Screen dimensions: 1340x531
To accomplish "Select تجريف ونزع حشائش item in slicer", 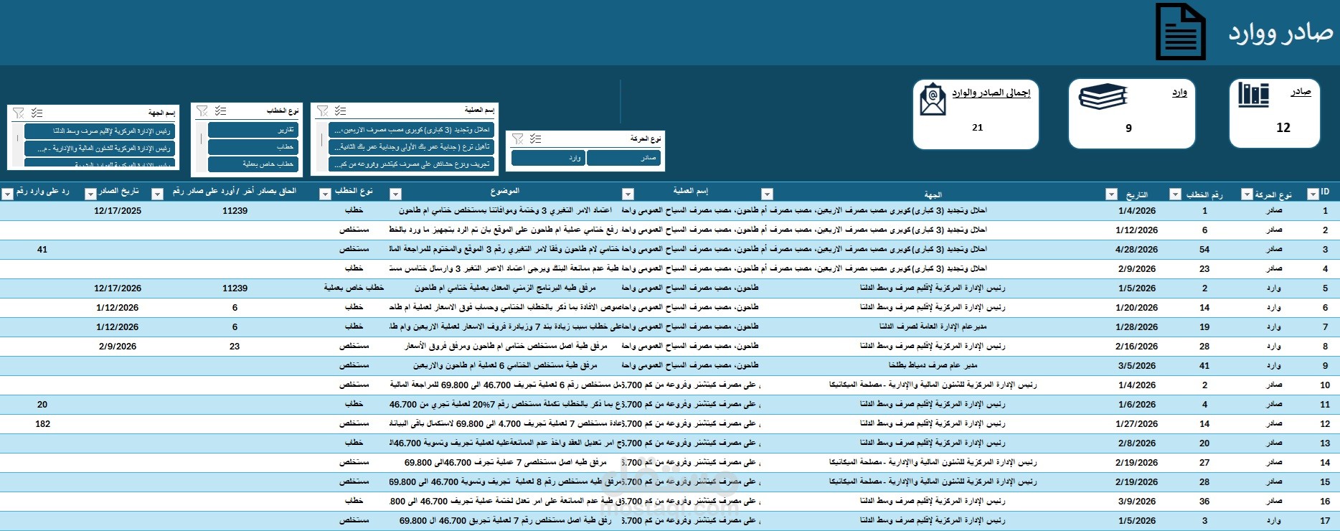I will coord(411,164).
